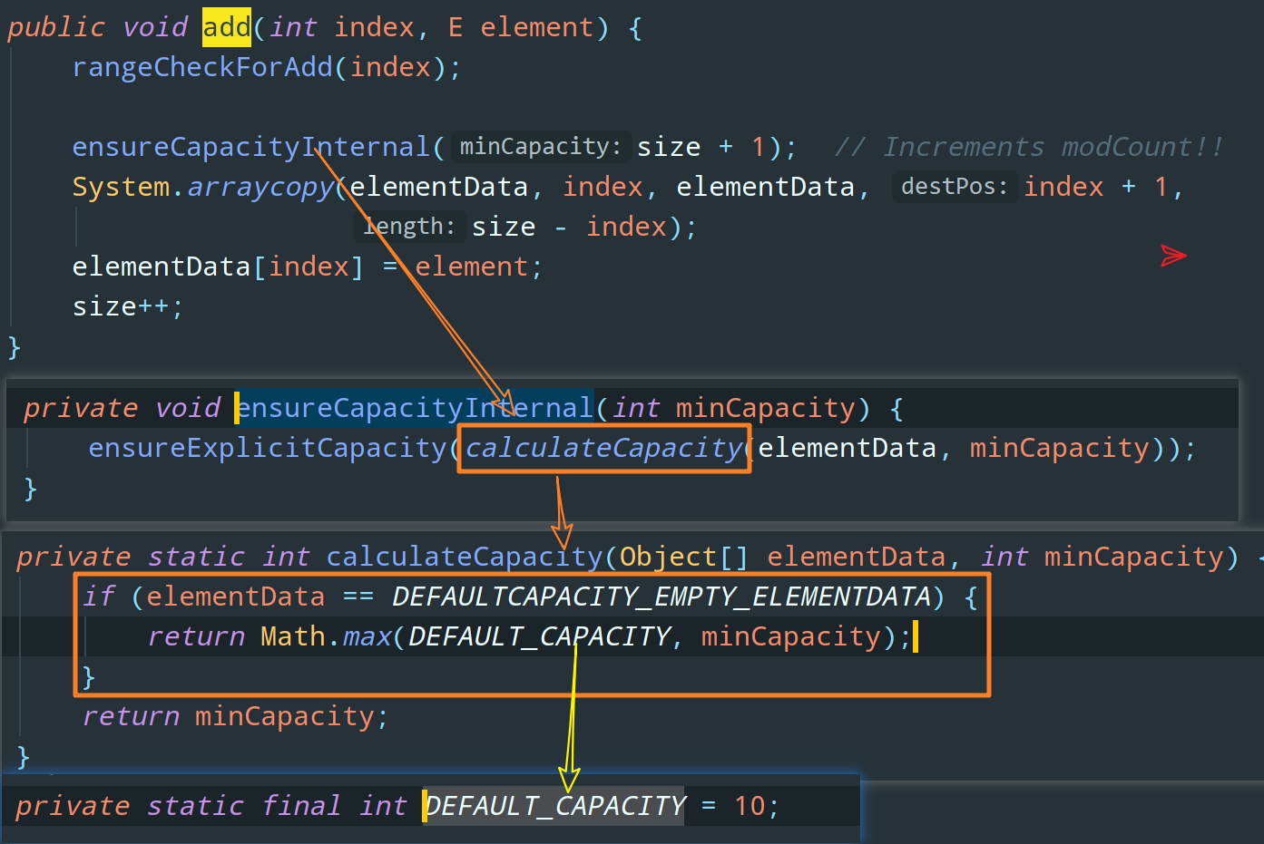Viewport: 1264px width, 844px height.
Task: Click the arraycopy method name
Action: pos(260,187)
